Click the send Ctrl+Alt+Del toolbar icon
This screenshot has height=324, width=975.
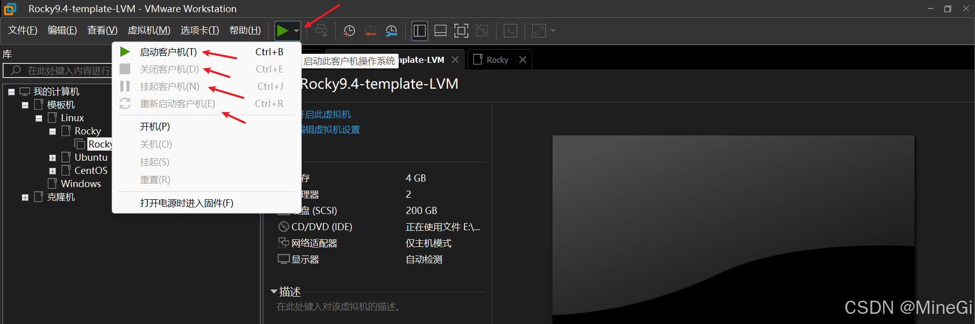point(321,31)
